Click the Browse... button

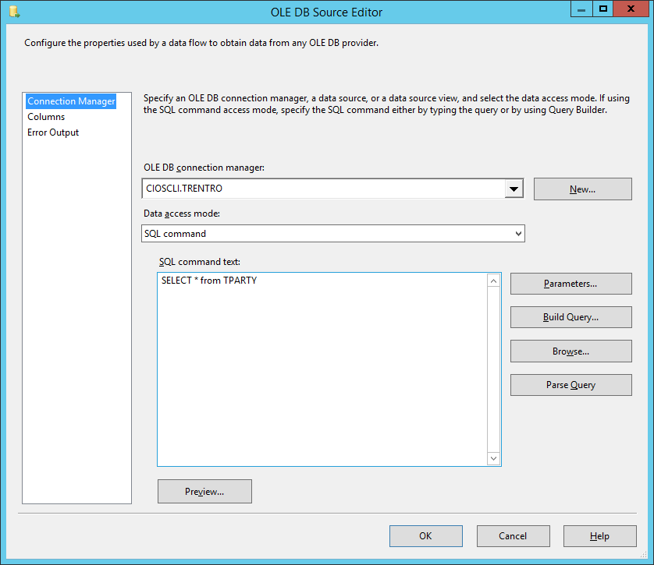click(x=570, y=351)
